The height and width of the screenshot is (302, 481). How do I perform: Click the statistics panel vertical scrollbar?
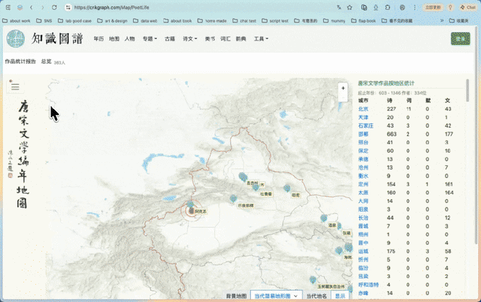[x=467, y=91]
